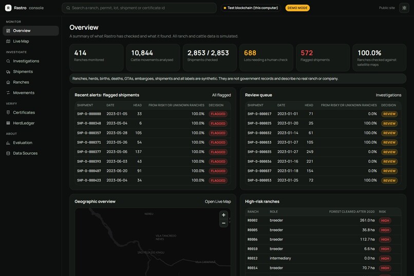The width and height of the screenshot is (414, 276).
Task: Click the 100.0% satellite maps card
Action: (x=380, y=58)
